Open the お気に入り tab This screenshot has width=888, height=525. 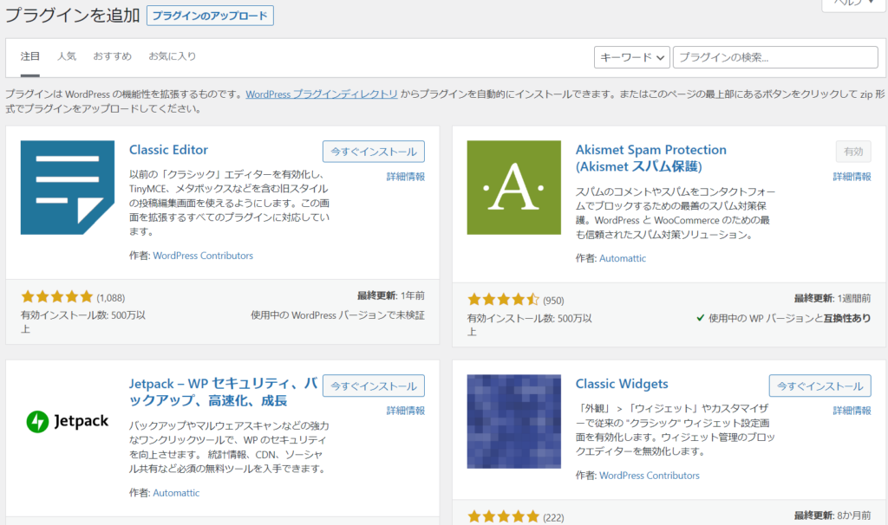[x=172, y=56]
